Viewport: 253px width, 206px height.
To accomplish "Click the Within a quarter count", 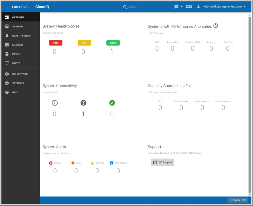I will point(223,108).
